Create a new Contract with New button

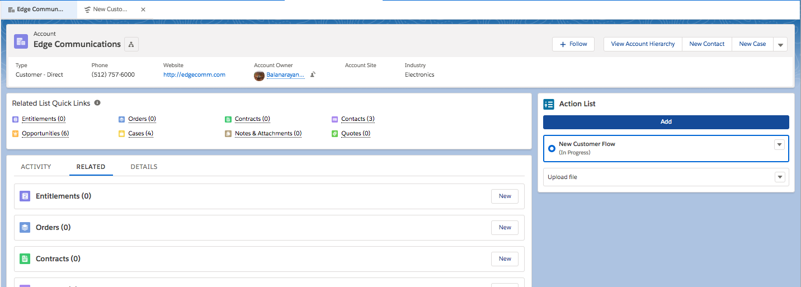[505, 259]
